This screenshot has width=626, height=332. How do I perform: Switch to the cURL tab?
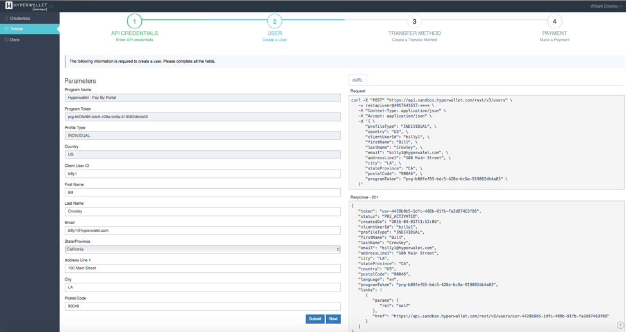click(x=358, y=80)
